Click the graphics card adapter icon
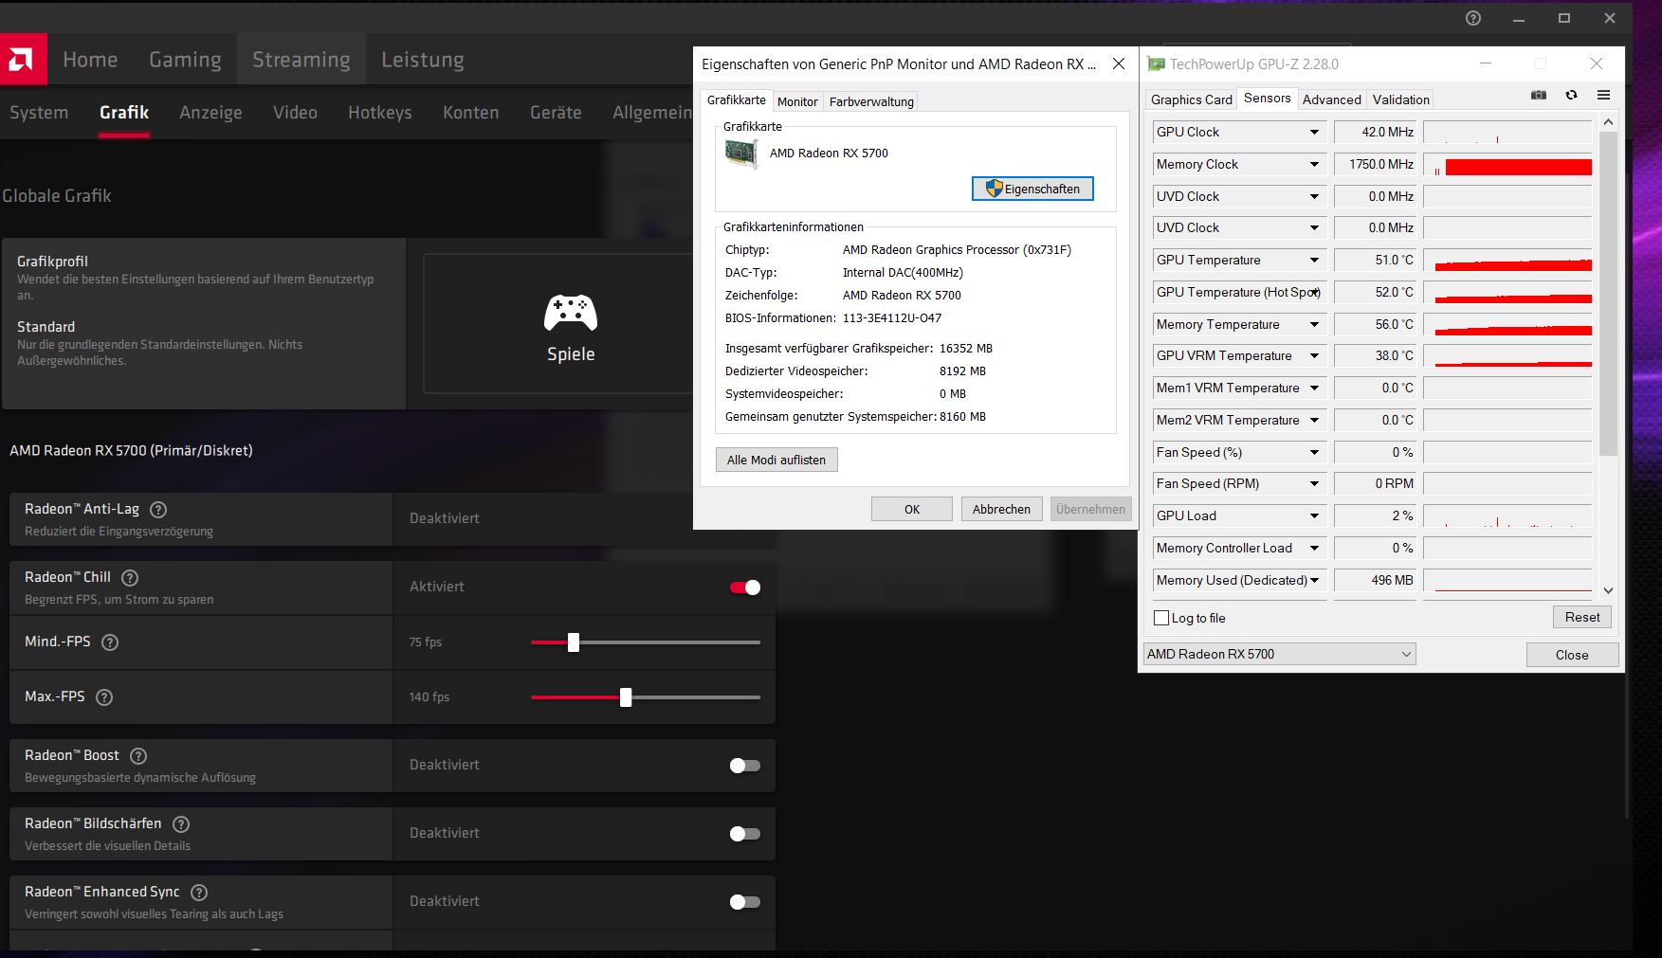The width and height of the screenshot is (1662, 958). pos(741,154)
